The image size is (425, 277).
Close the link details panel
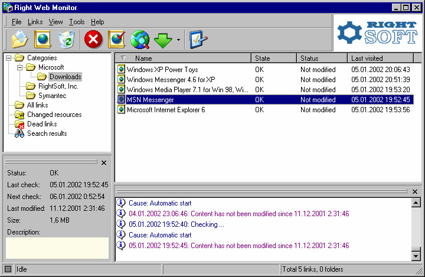[x=104, y=163]
